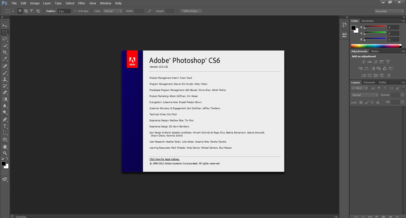Choose Intersect with selection mode
This screenshot has width=406, height=218.
[x=38, y=11]
